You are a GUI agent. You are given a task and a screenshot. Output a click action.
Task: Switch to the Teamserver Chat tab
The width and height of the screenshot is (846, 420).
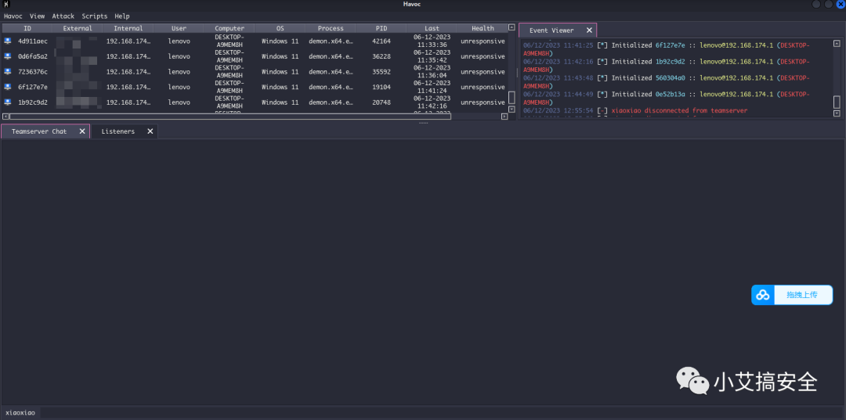click(39, 131)
